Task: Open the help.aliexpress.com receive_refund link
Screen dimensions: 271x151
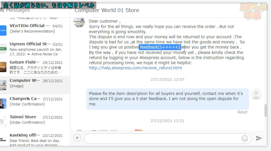Action: [x=135, y=68]
